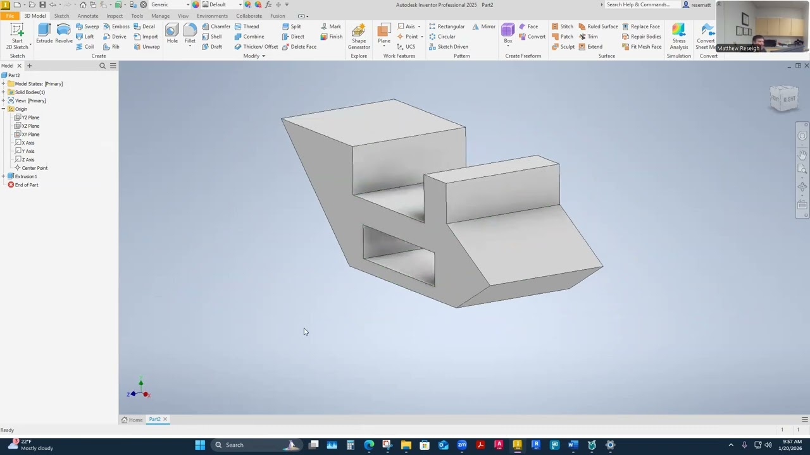Select the Chamfer tool
The image size is (810, 455).
[x=216, y=27]
